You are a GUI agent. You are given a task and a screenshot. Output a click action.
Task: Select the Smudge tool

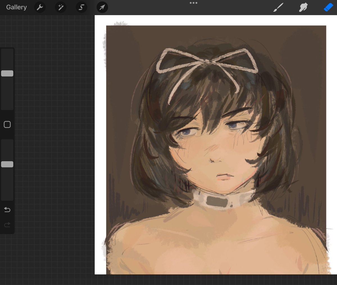[x=303, y=7]
